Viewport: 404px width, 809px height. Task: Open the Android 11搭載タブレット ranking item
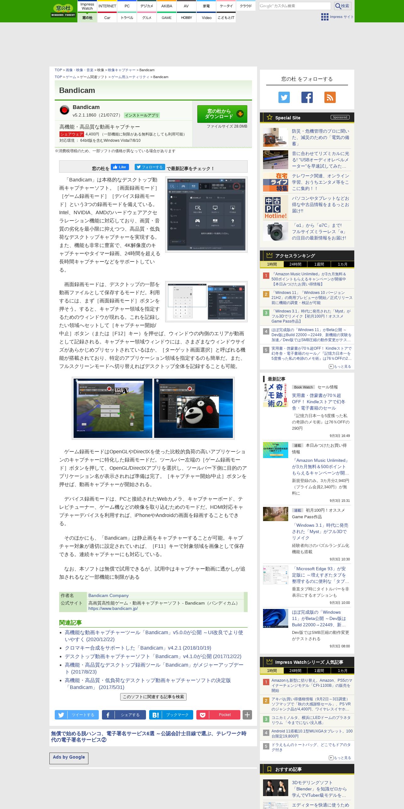pyautogui.click(x=312, y=734)
